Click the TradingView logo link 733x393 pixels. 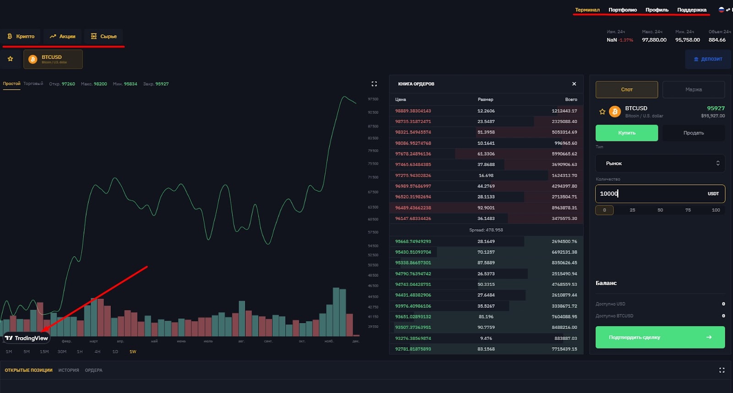point(27,338)
